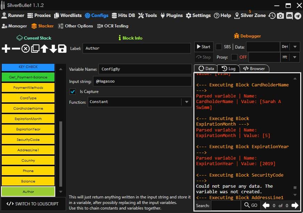Screen dimensions: 303x213
Task: Save config with floppy disk icon
Action: pyautogui.click(x=62, y=49)
